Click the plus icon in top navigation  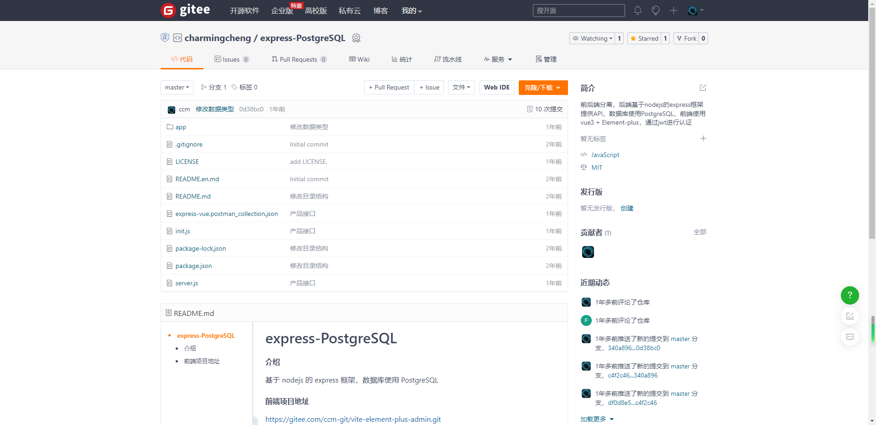point(673,10)
